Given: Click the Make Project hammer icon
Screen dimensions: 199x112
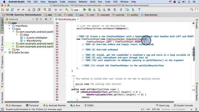Looking at the screenshot, I should click(67, 10).
